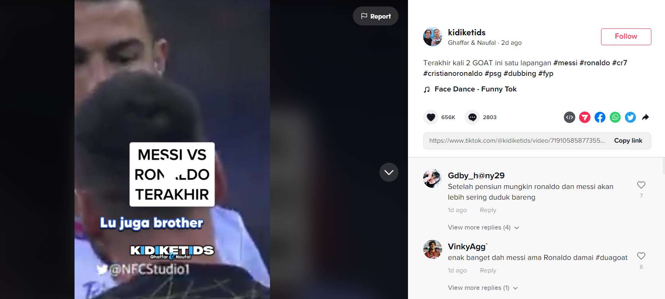Share the video to Twitter
Image resolution: width=665 pixels, height=299 pixels.
click(630, 117)
